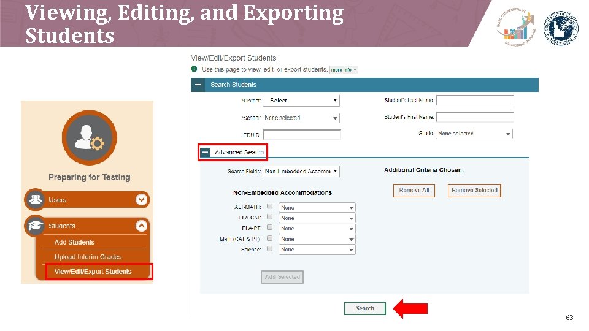Click the Users menu label

click(58, 200)
